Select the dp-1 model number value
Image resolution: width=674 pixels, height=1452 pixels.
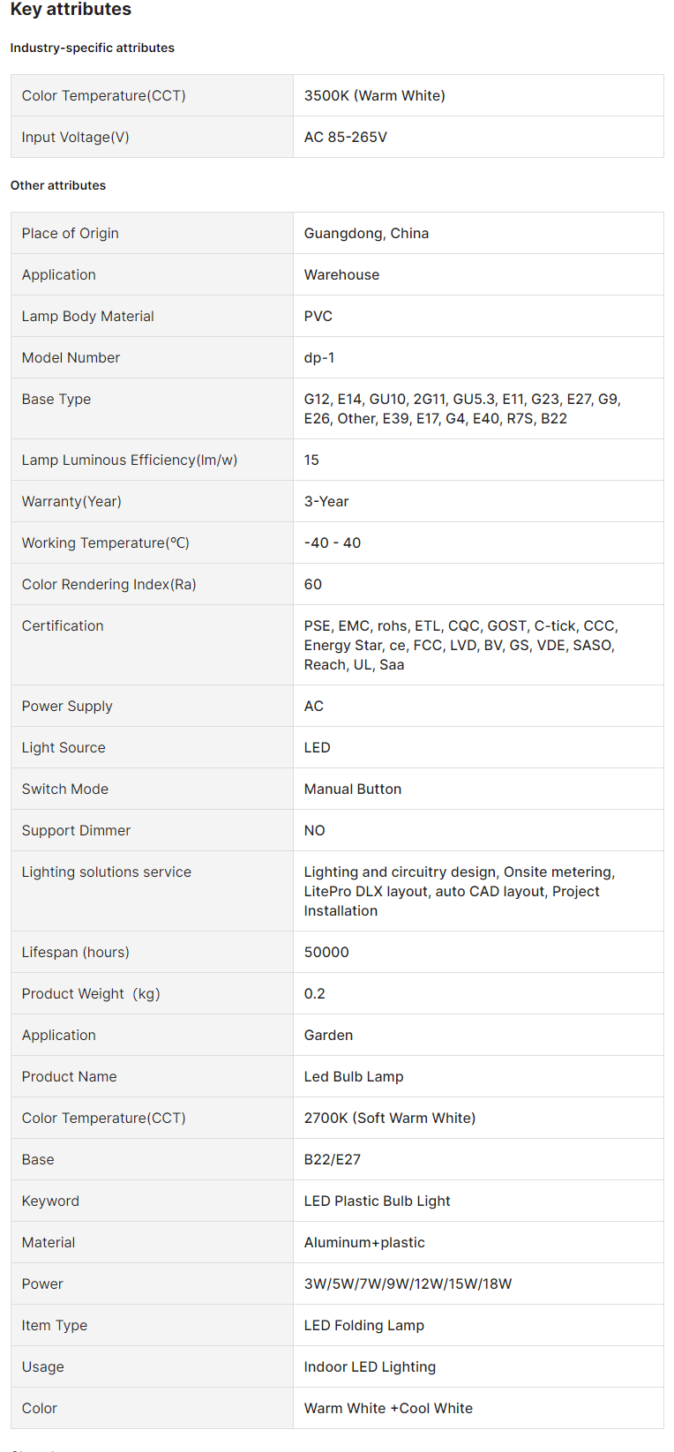tap(319, 357)
